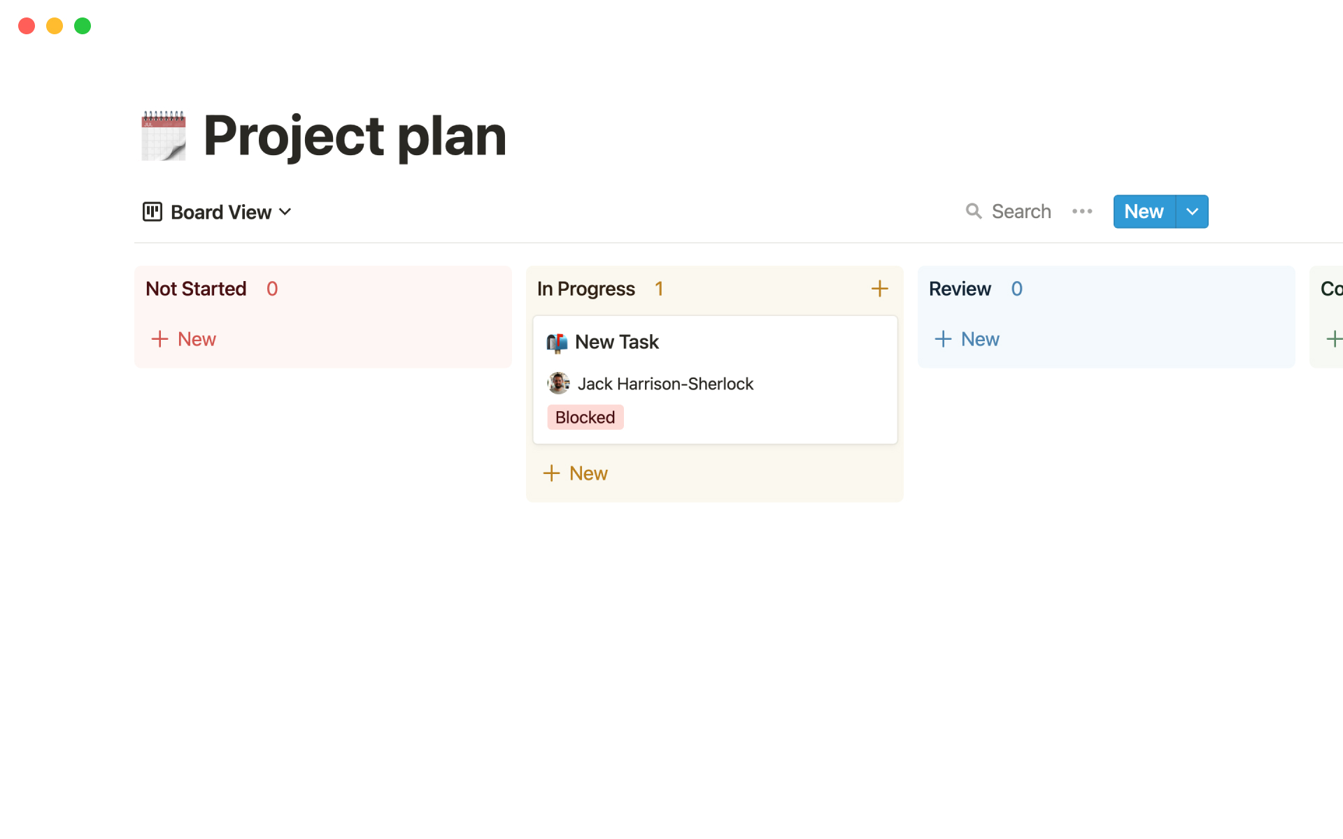Viewport: 1343px width, 839px height.
Task: Add a new card under Not Started
Action: point(184,339)
